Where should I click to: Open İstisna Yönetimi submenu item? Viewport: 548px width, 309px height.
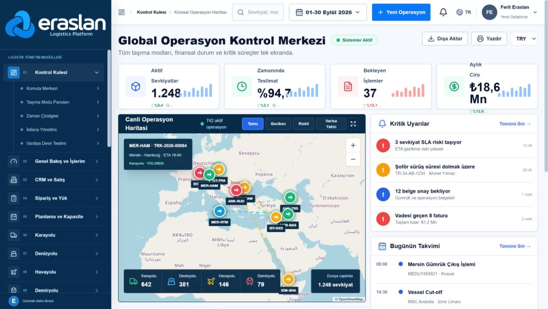click(x=60, y=129)
